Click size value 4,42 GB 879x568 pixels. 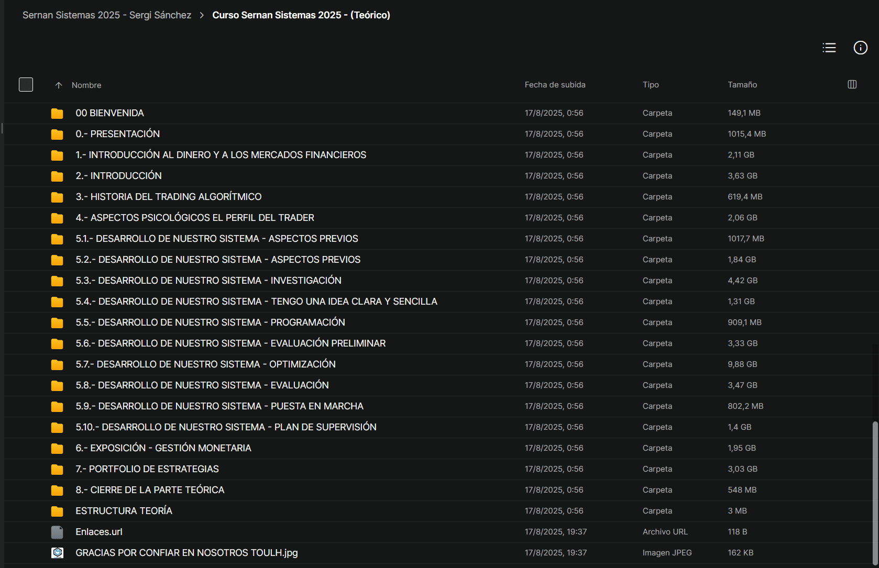[x=742, y=281]
